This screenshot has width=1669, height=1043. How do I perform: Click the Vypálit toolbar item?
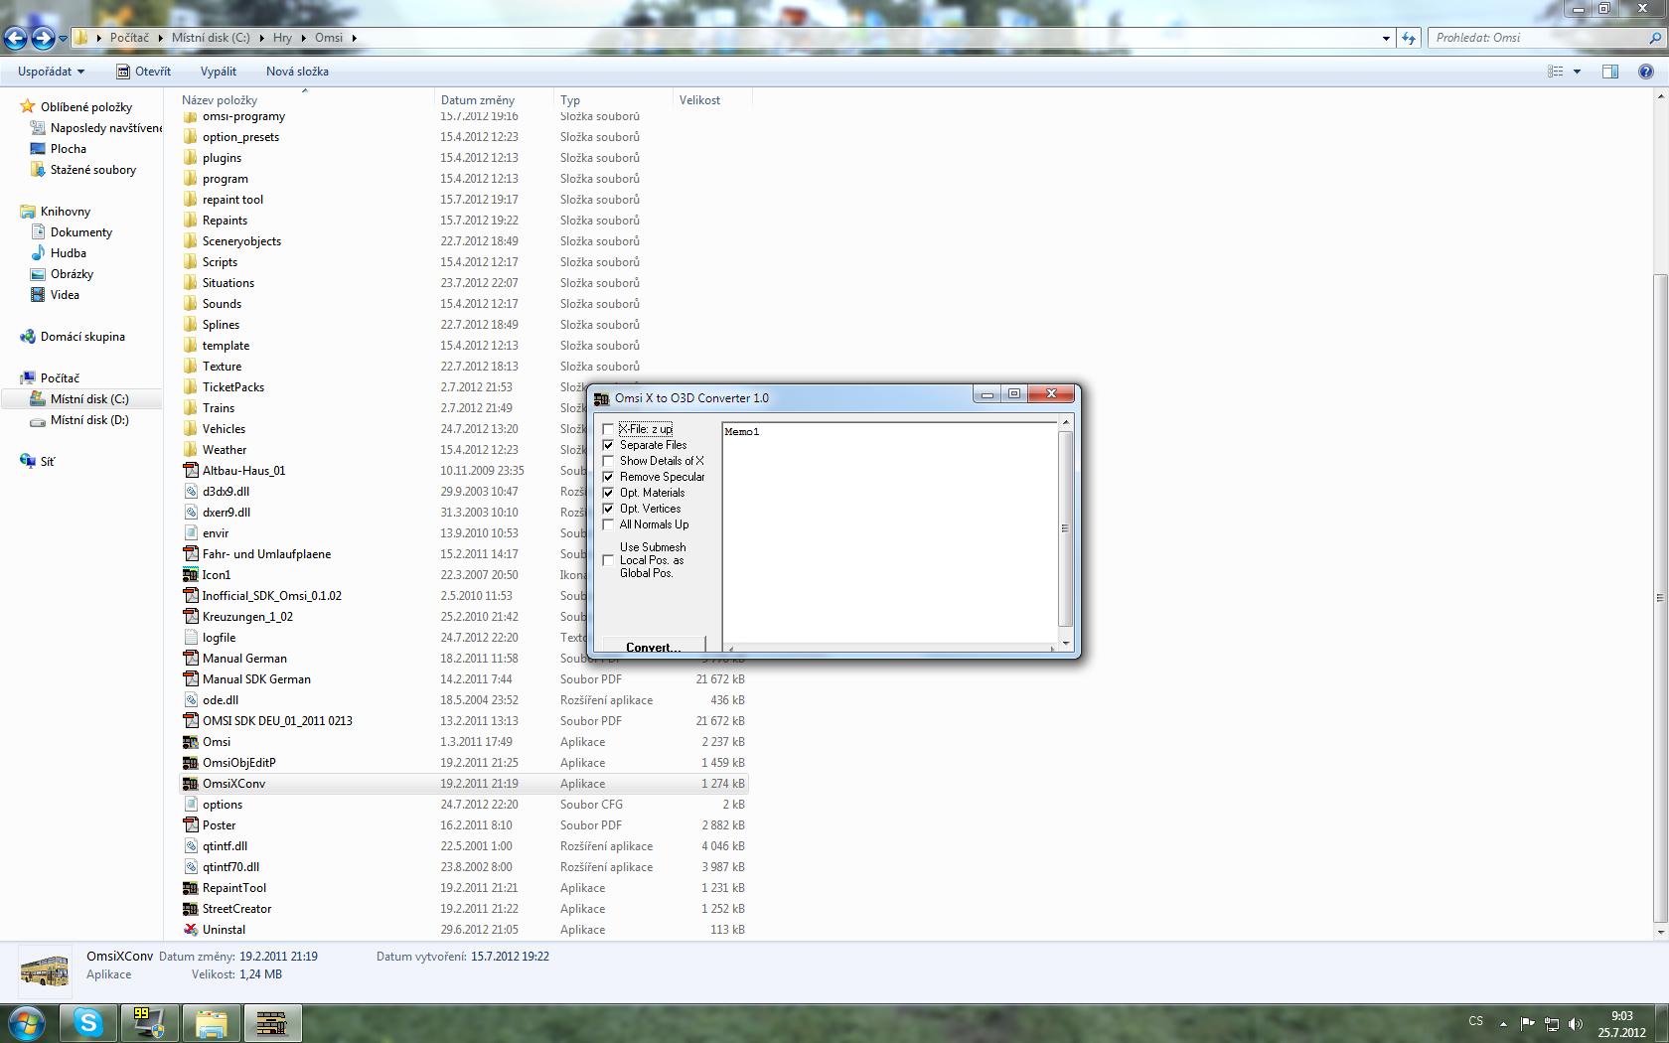click(x=218, y=72)
